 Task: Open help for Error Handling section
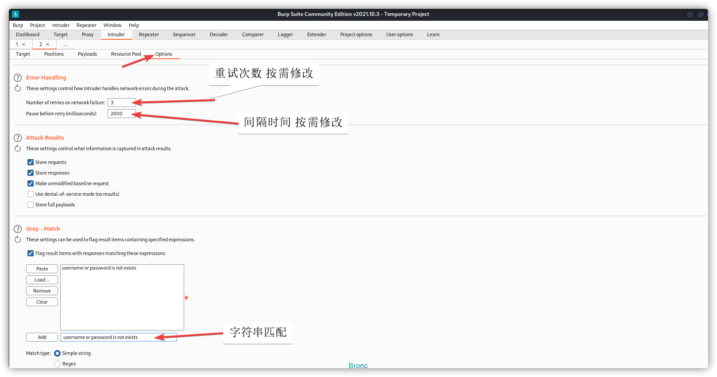pyautogui.click(x=18, y=78)
